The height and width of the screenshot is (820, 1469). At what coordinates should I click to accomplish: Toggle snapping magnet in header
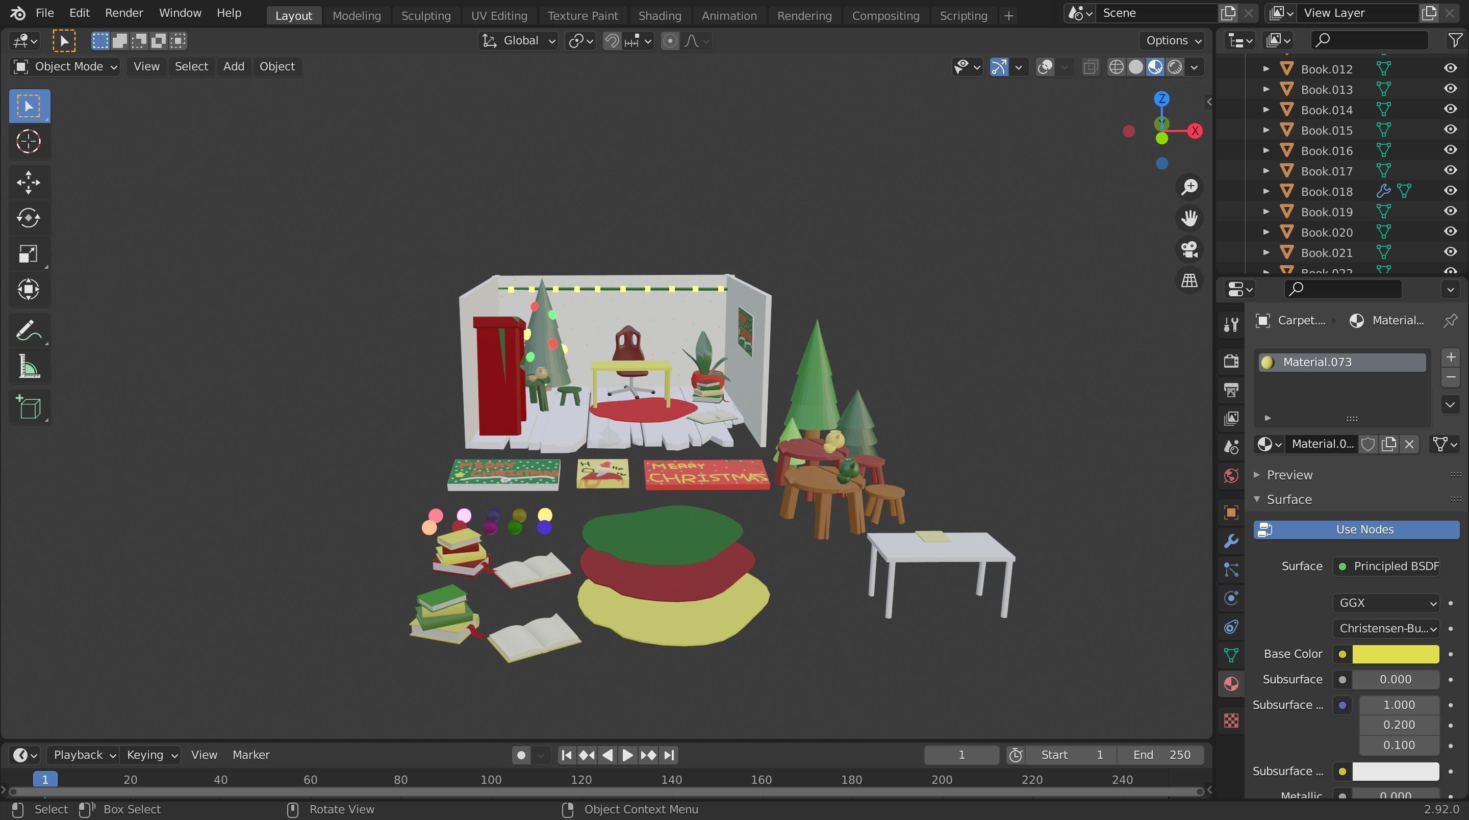click(612, 41)
